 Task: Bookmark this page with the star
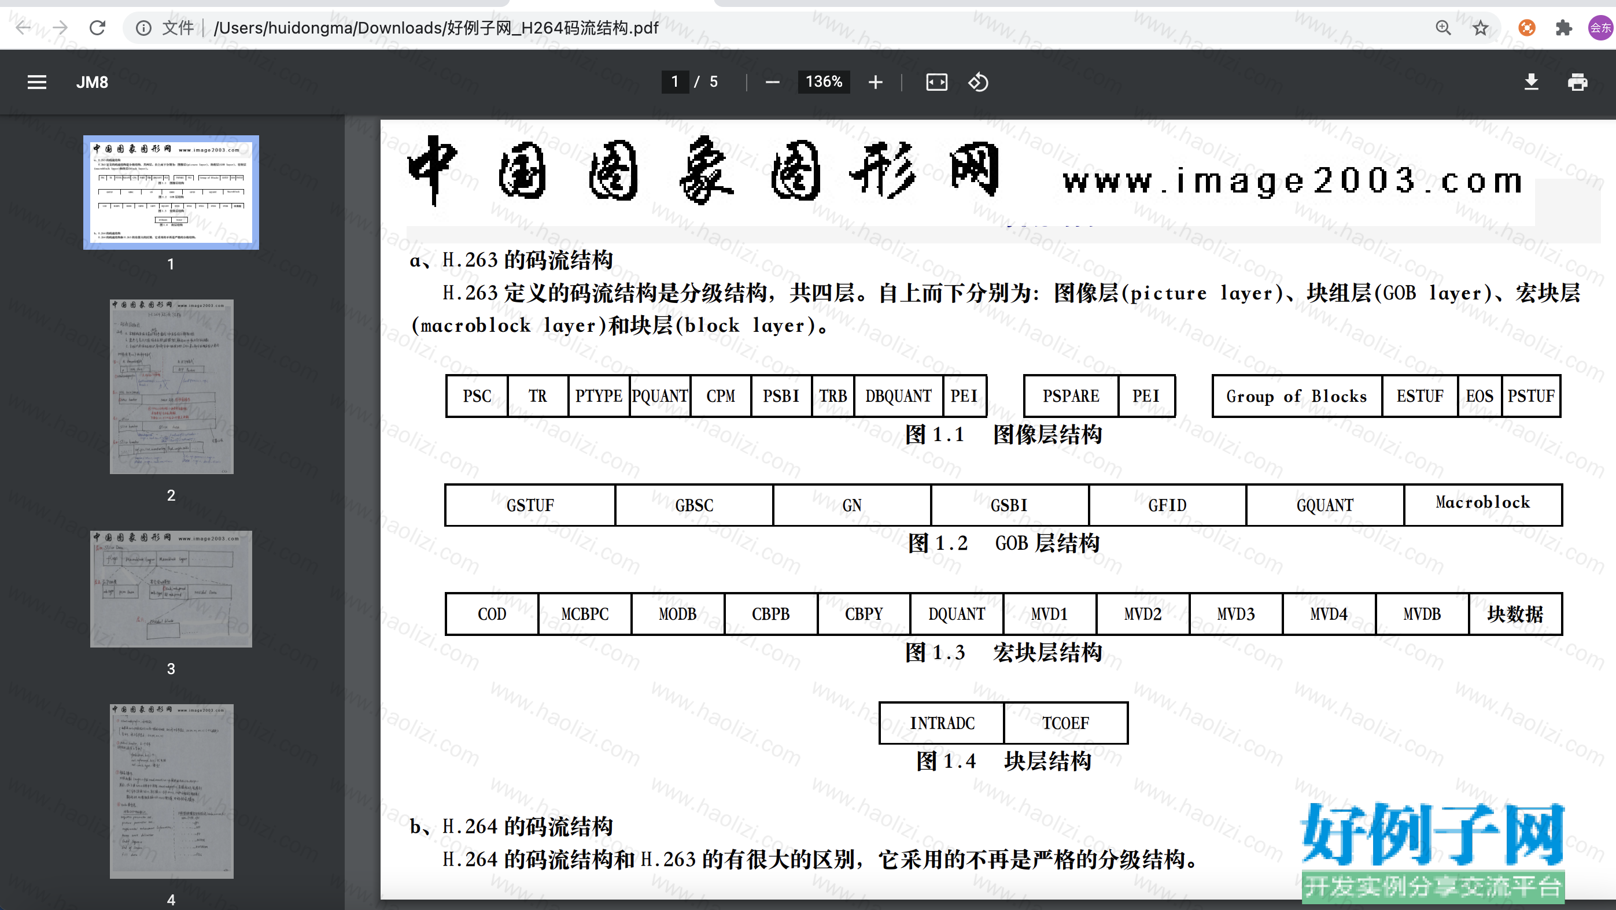click(x=1481, y=28)
